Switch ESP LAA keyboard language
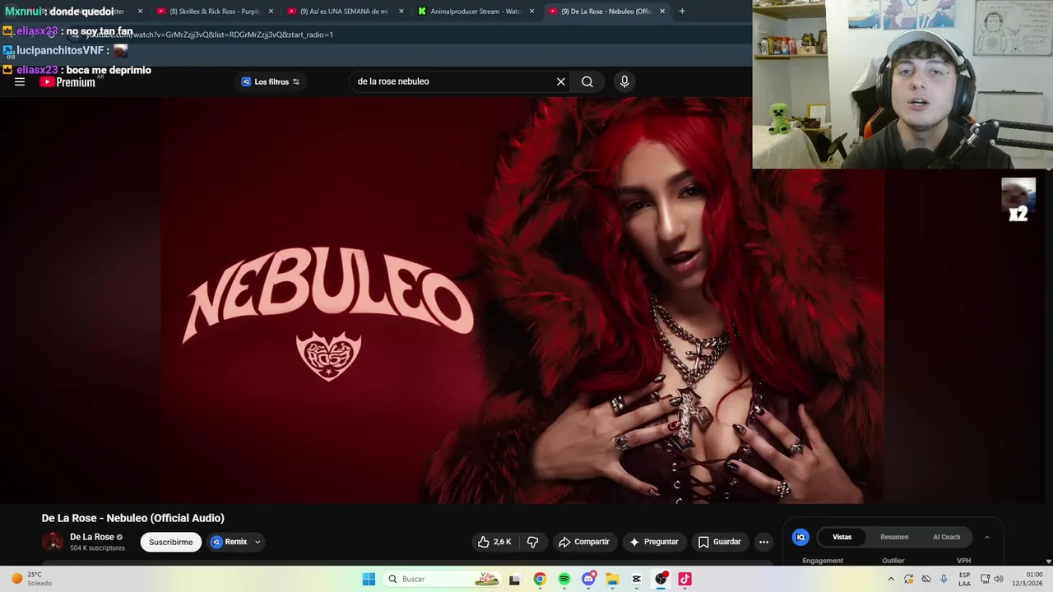The height and width of the screenshot is (592, 1053). [x=964, y=579]
